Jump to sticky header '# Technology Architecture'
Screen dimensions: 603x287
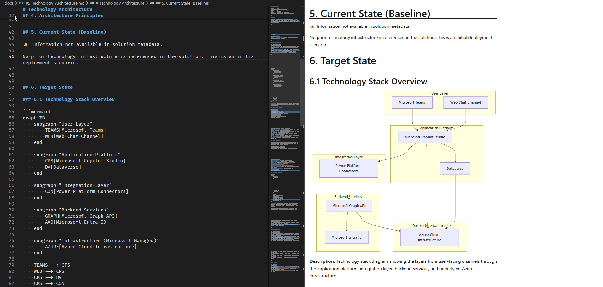coord(57,9)
